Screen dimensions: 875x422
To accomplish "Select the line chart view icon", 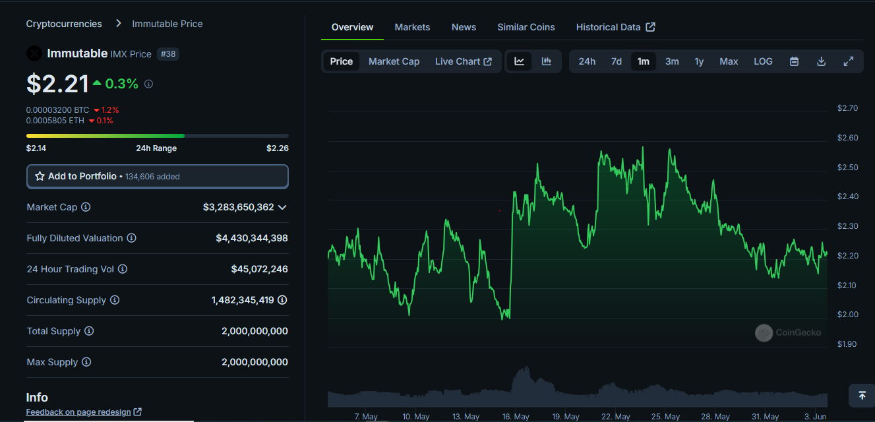I will pos(519,61).
